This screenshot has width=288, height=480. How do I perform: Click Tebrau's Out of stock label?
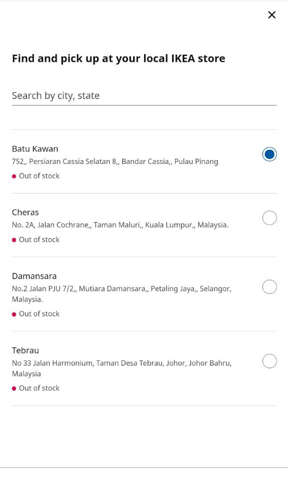[x=39, y=388]
